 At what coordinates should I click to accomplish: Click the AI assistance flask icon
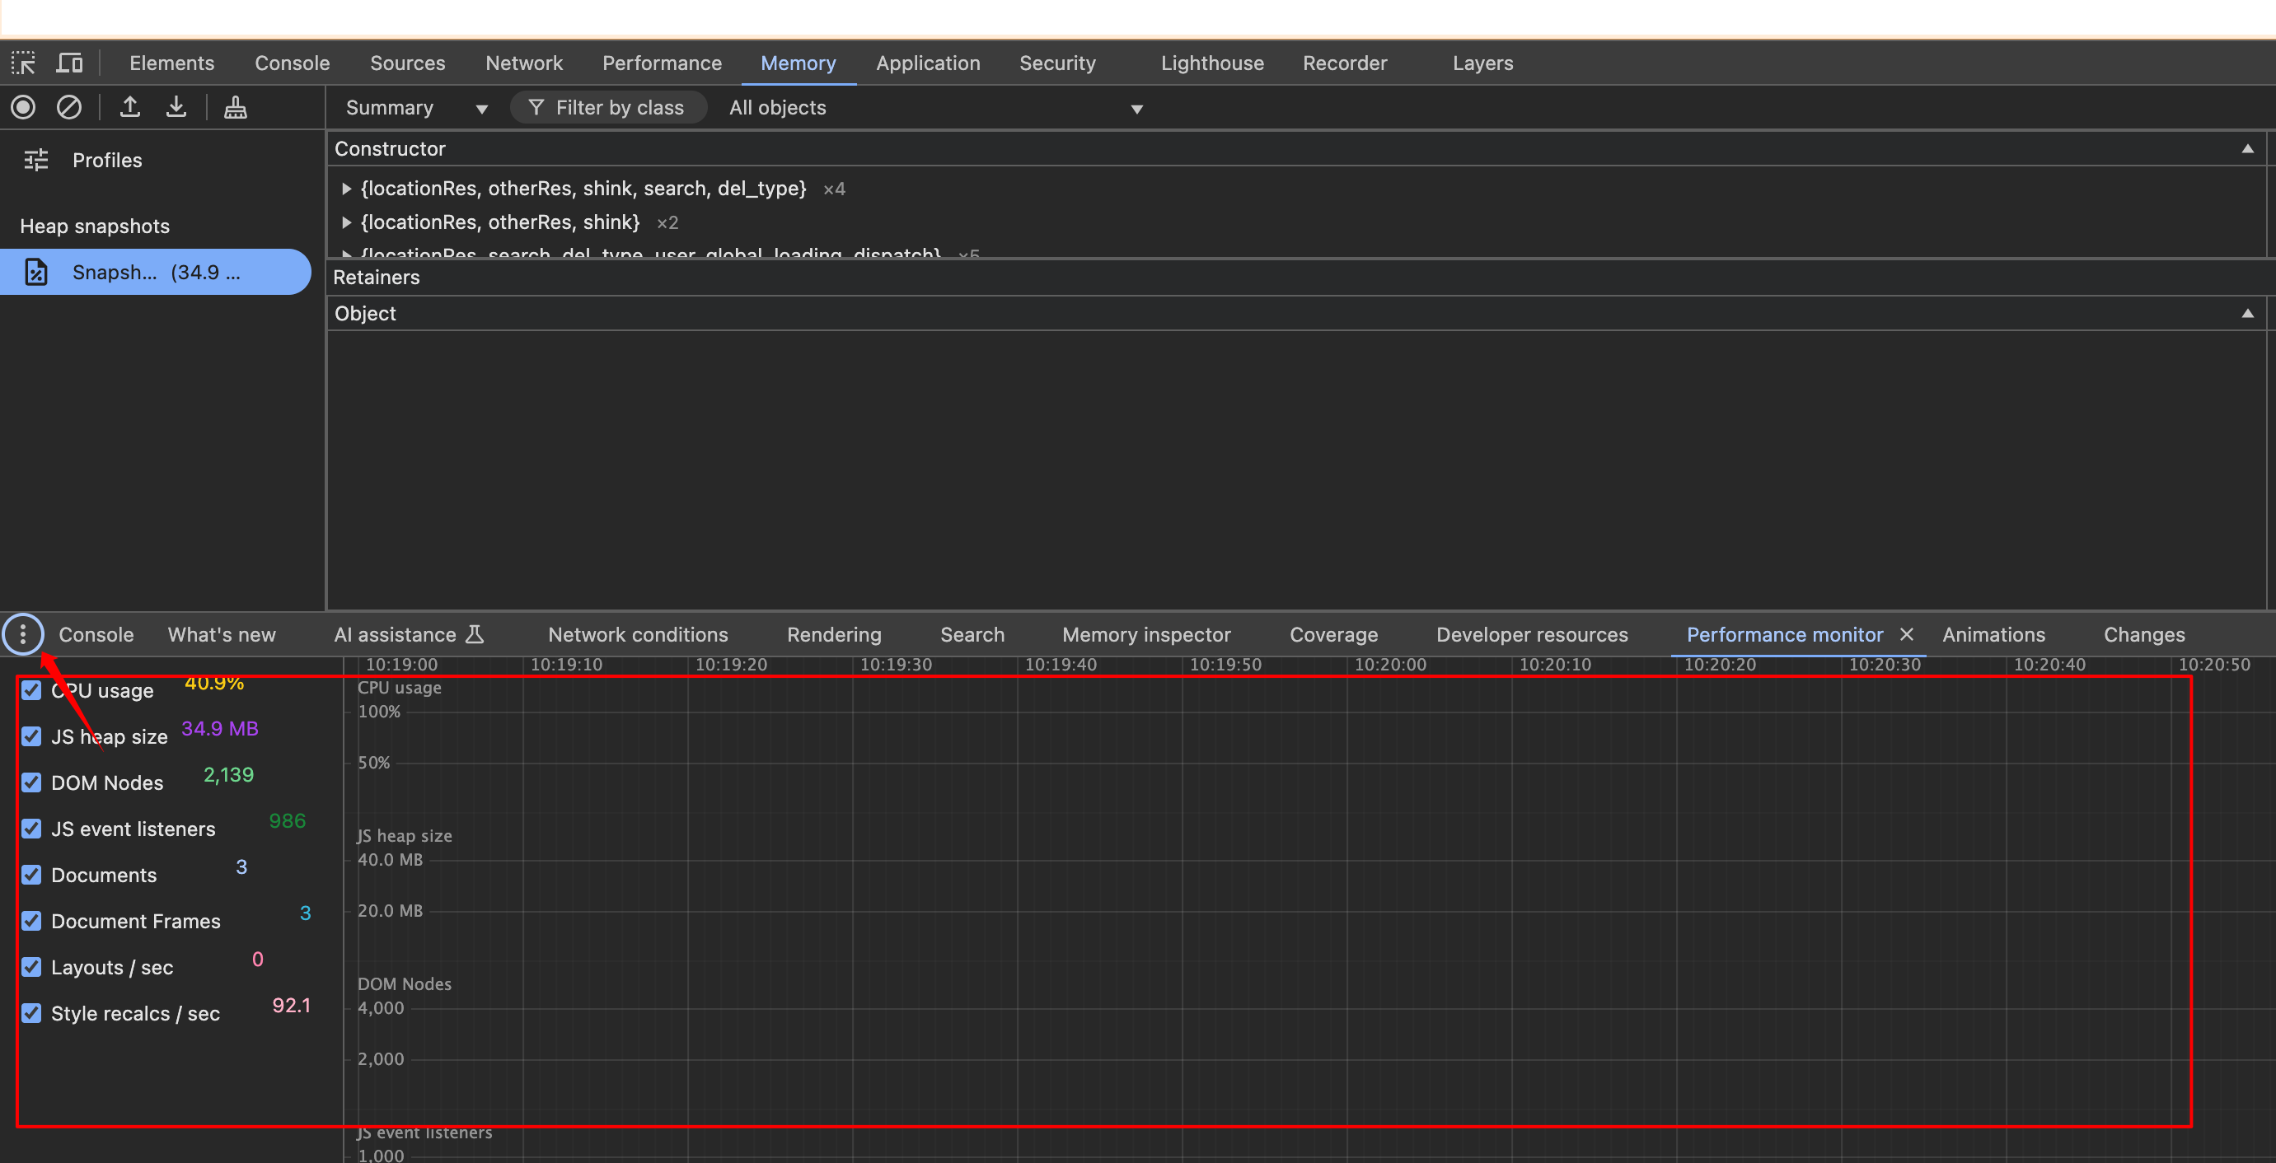pyautogui.click(x=475, y=634)
